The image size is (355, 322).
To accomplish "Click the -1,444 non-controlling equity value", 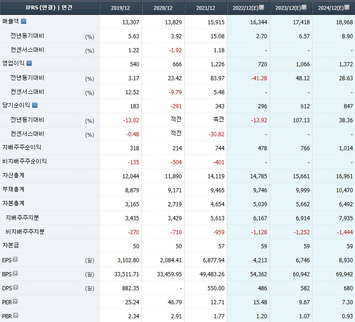I will [345, 232].
